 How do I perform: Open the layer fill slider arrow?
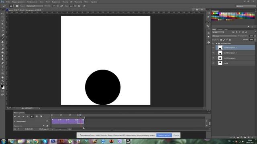coord(255,40)
